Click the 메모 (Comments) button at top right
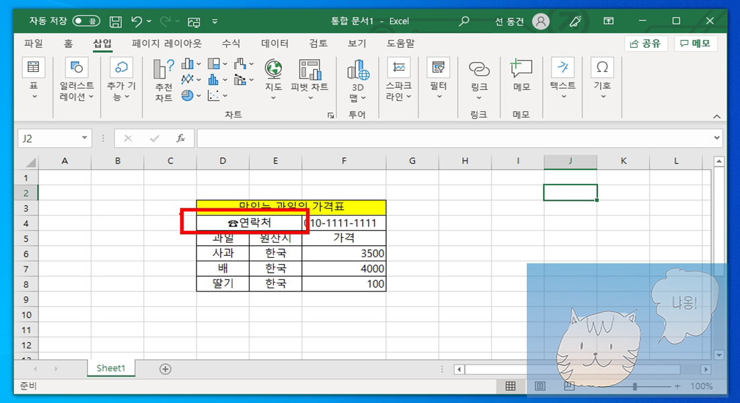The width and height of the screenshot is (740, 403). (695, 44)
